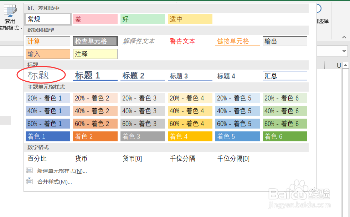The width and height of the screenshot is (350, 217).
Task: Click the Merge Styles icon beside 合并样式
Action: [29, 181]
